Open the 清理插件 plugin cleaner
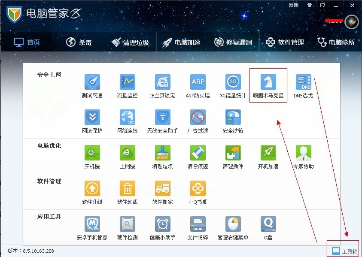Viewport: 362px width, 257px height. (233, 157)
